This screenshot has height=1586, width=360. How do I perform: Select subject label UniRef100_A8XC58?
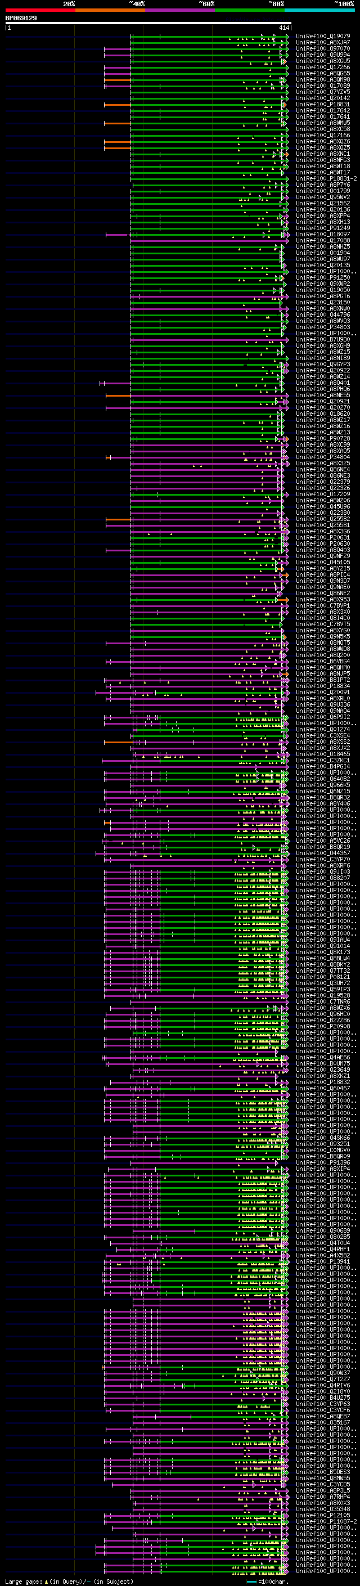(x=323, y=129)
